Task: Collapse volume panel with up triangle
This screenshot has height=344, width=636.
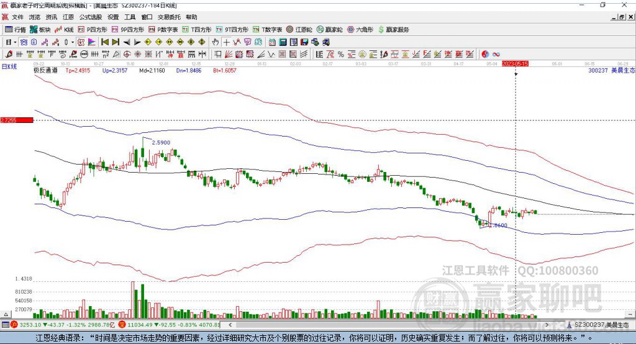Action: tap(6, 314)
